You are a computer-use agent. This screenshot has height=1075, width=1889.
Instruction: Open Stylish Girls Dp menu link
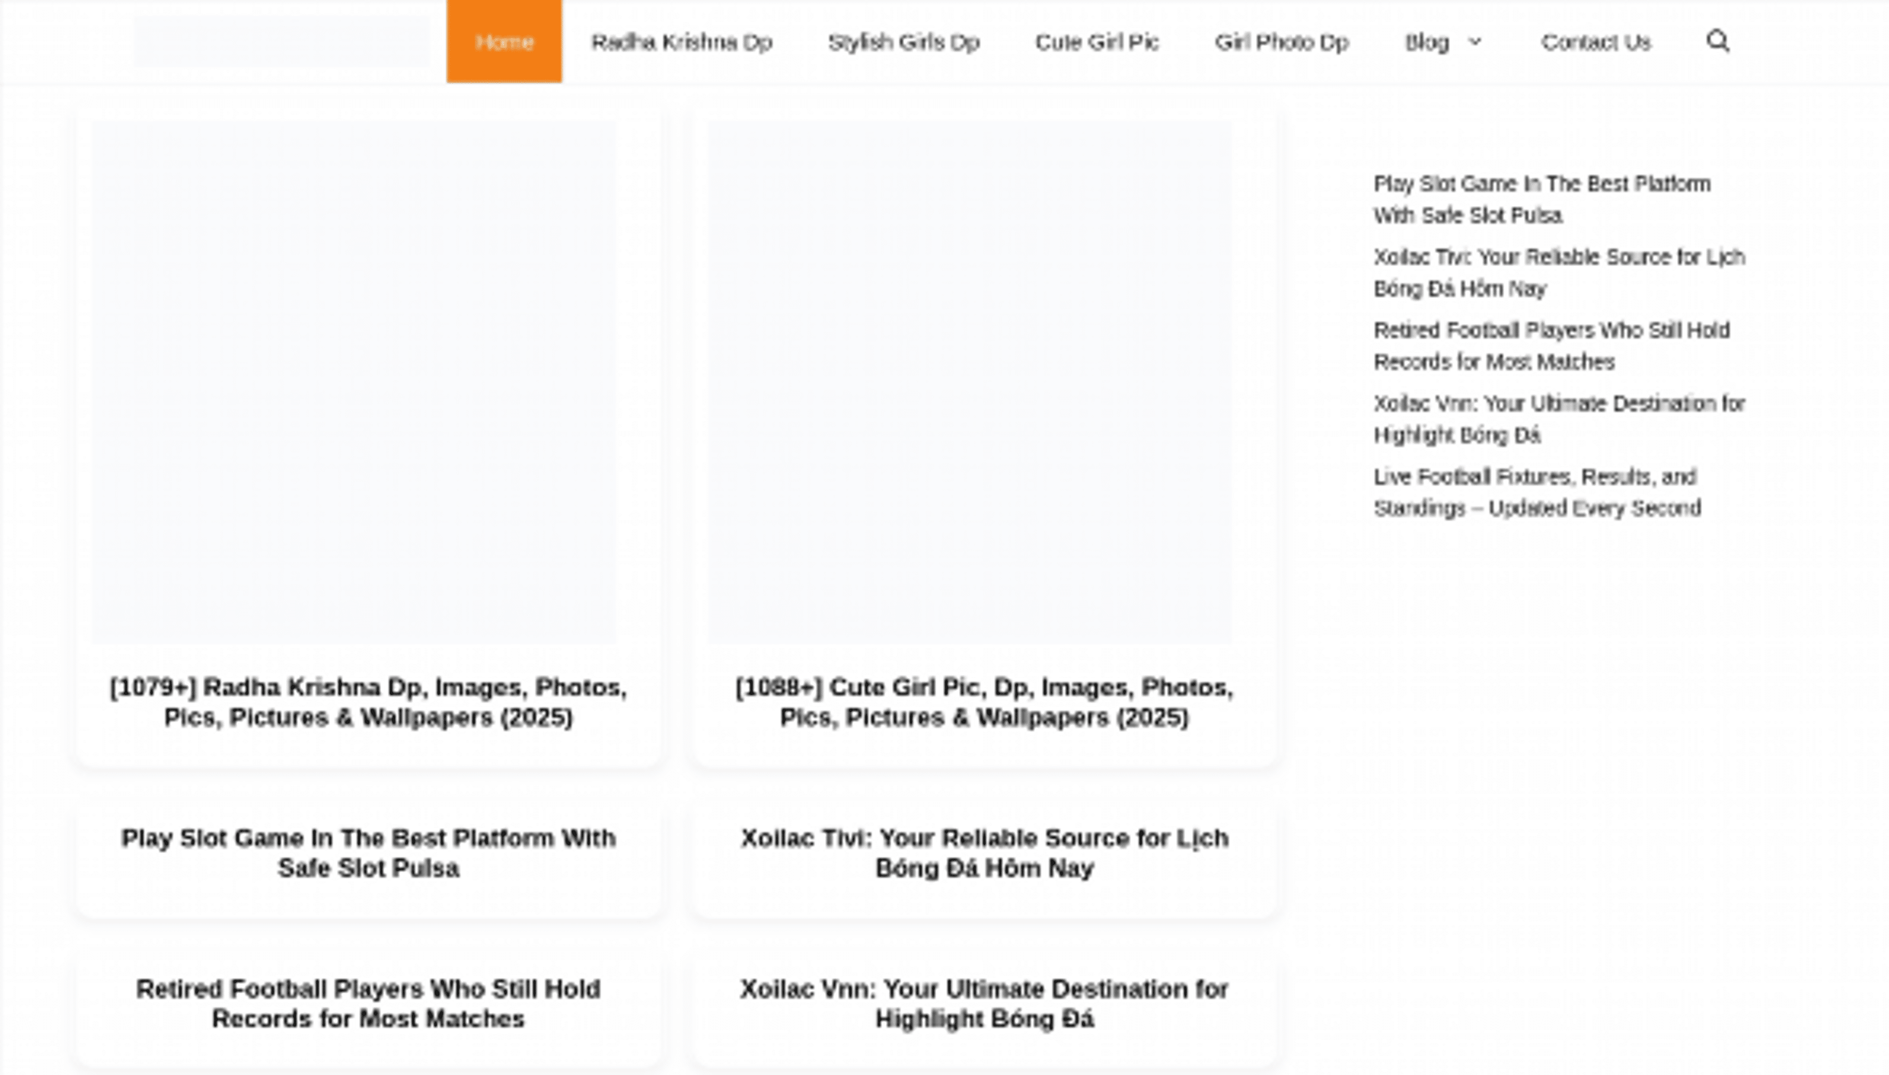point(903,42)
